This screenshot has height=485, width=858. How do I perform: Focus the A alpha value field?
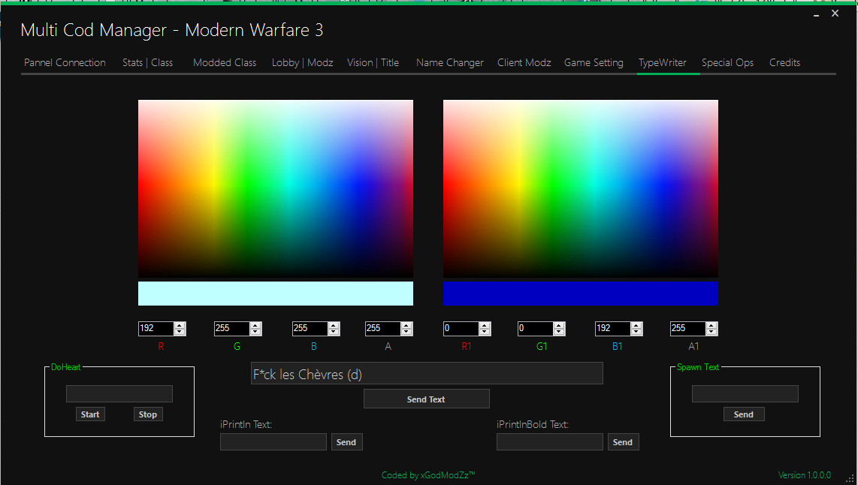tap(383, 328)
